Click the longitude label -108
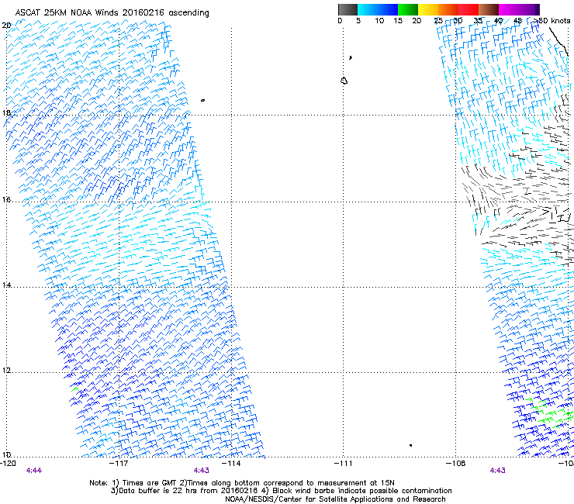574x504 pixels. click(456, 464)
